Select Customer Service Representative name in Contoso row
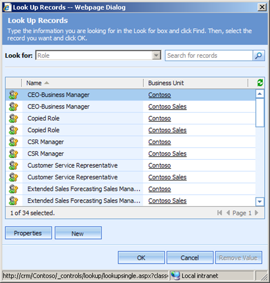This screenshot has height=283, width=270. pyautogui.click(x=72, y=166)
